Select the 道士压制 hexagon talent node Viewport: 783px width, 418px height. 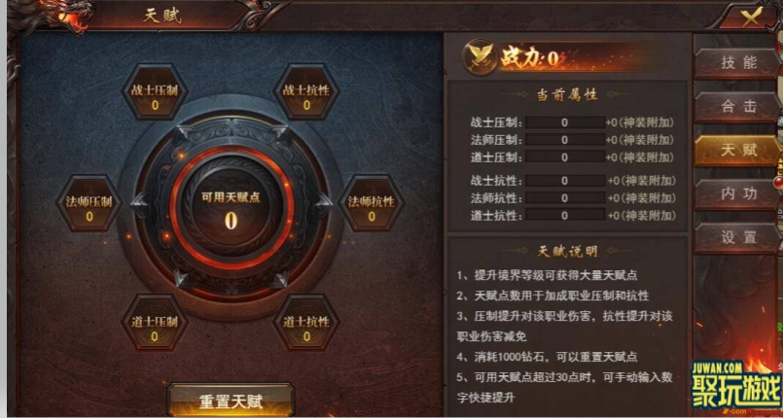155,322
